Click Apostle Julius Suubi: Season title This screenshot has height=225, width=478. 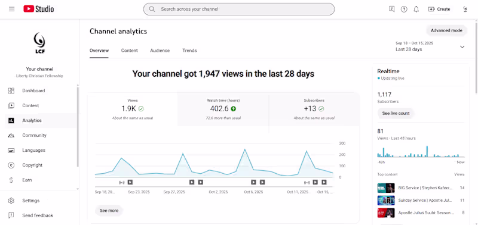(x=426, y=213)
